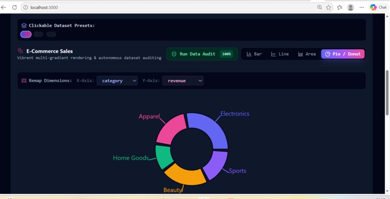Click the Remap Dimensions sliders icon
Image resolution: width=390 pixels, height=199 pixels.
24,81
